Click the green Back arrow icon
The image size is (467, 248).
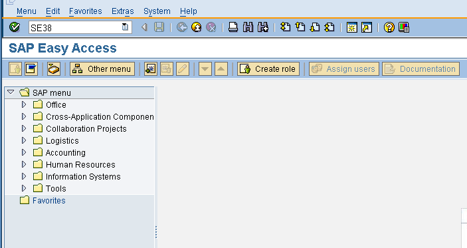[181, 27]
